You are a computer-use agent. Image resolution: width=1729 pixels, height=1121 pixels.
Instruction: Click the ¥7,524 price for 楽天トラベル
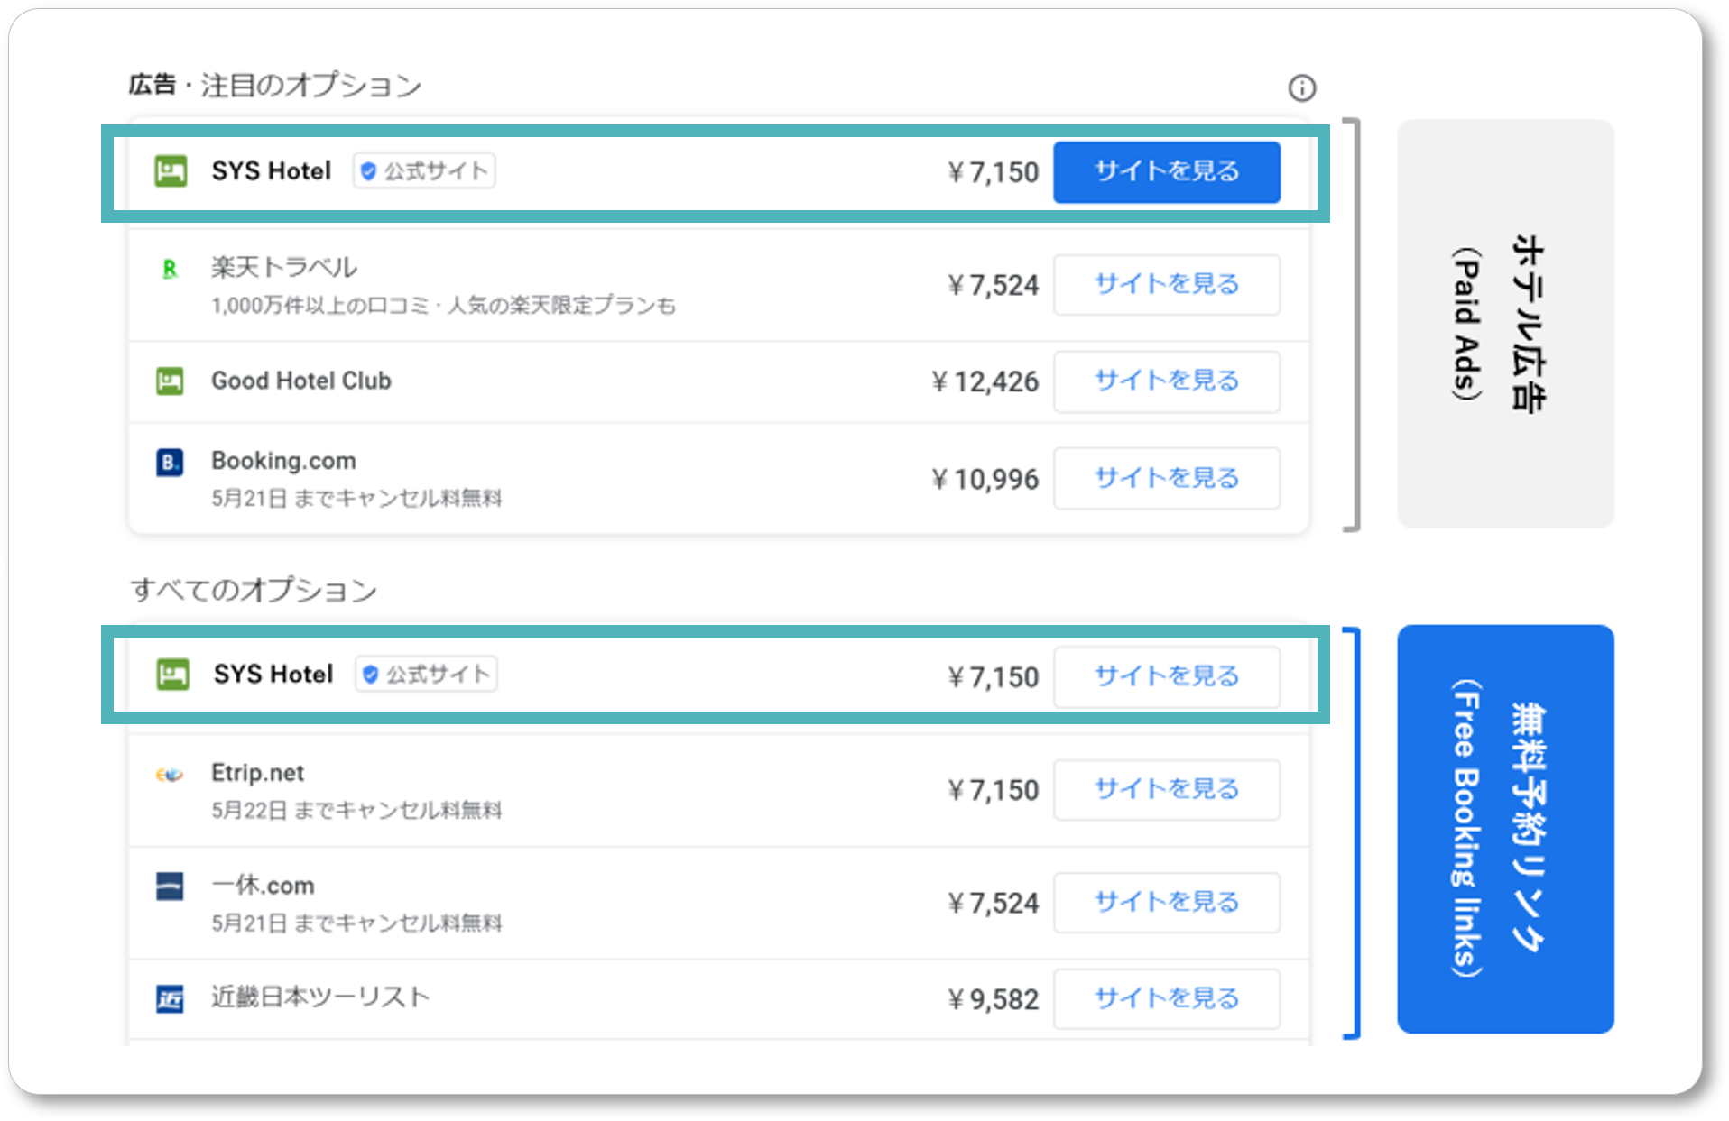(994, 285)
